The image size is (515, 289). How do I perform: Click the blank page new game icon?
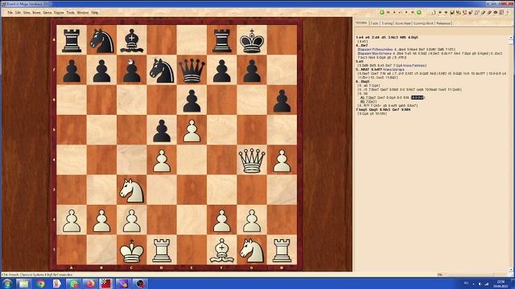pyautogui.click(x=434, y=13)
